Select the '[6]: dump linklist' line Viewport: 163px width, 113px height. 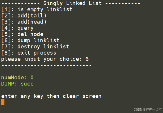coord(30,40)
